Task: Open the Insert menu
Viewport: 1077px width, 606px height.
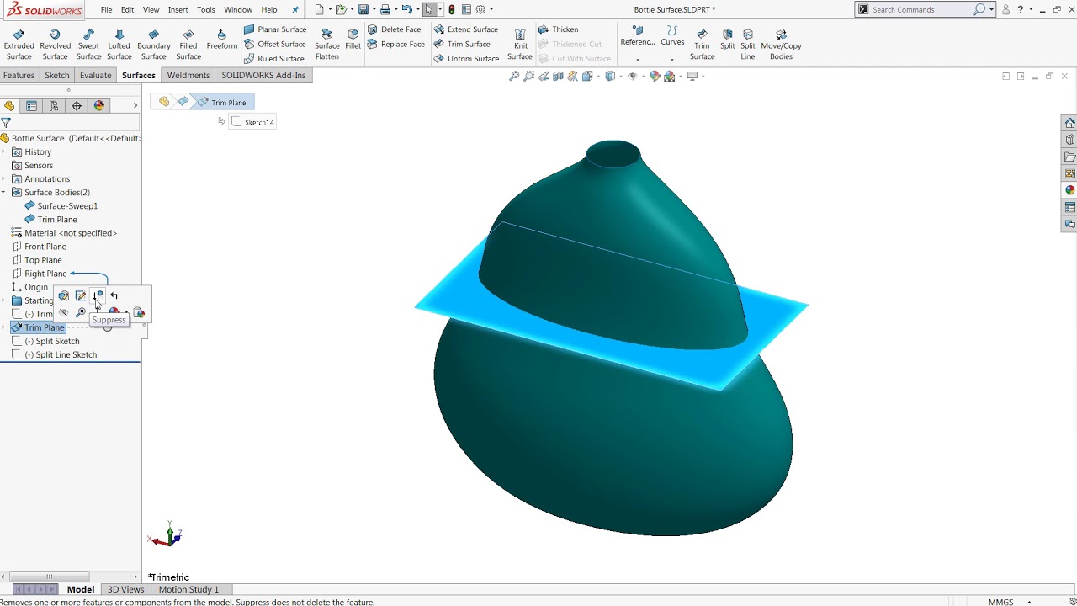Action: click(x=178, y=10)
